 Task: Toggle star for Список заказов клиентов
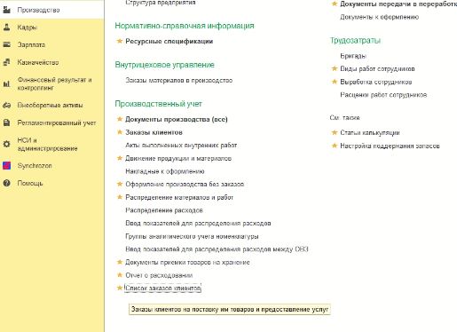120,288
